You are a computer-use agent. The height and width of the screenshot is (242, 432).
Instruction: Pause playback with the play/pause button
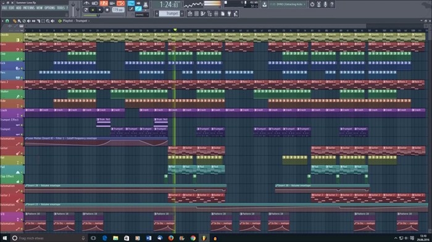coord(93,10)
